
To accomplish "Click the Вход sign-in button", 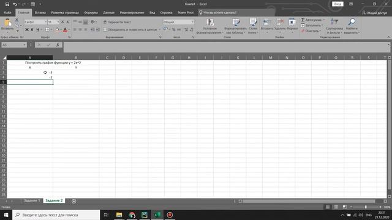I will click(337, 4).
